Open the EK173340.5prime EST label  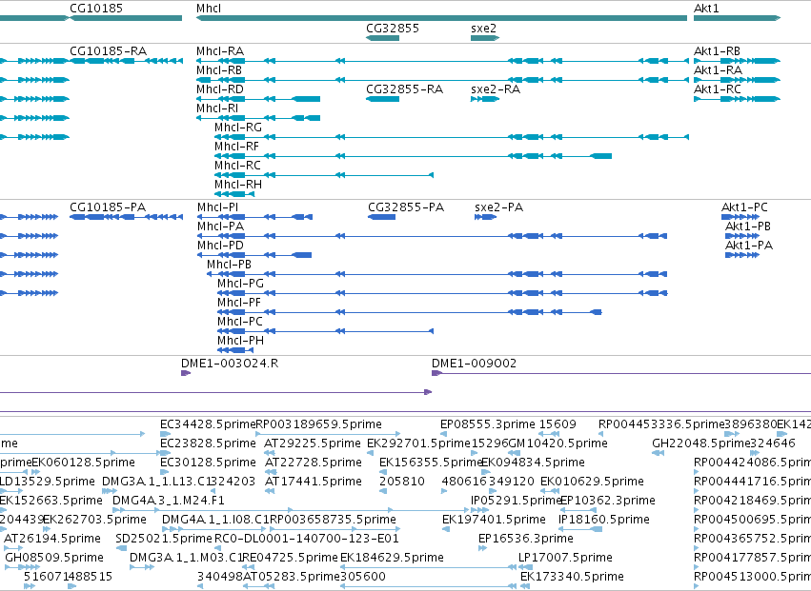tap(572, 577)
